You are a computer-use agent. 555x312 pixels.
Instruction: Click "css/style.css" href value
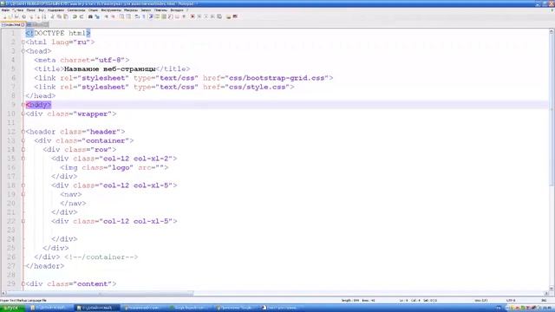(258, 87)
